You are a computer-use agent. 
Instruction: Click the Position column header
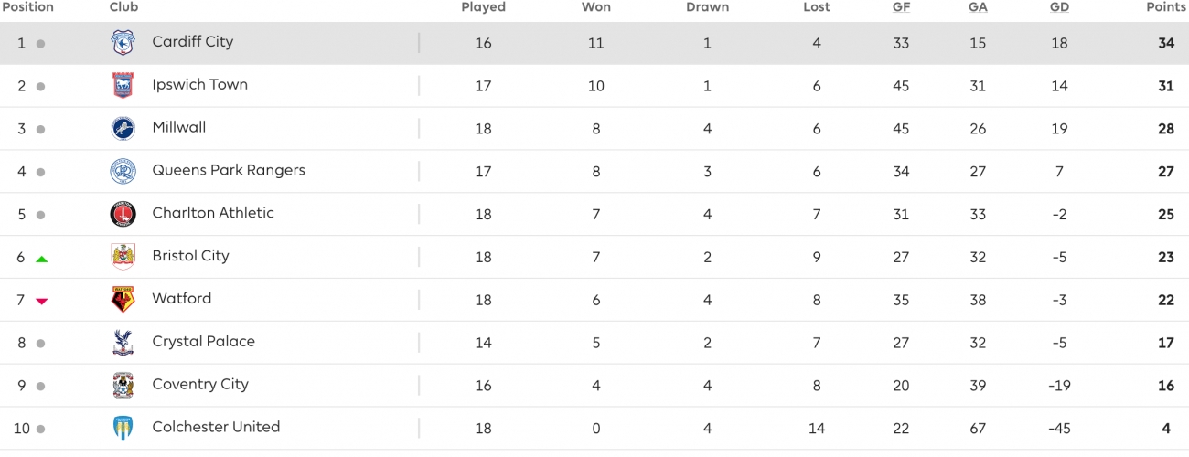coord(27,7)
